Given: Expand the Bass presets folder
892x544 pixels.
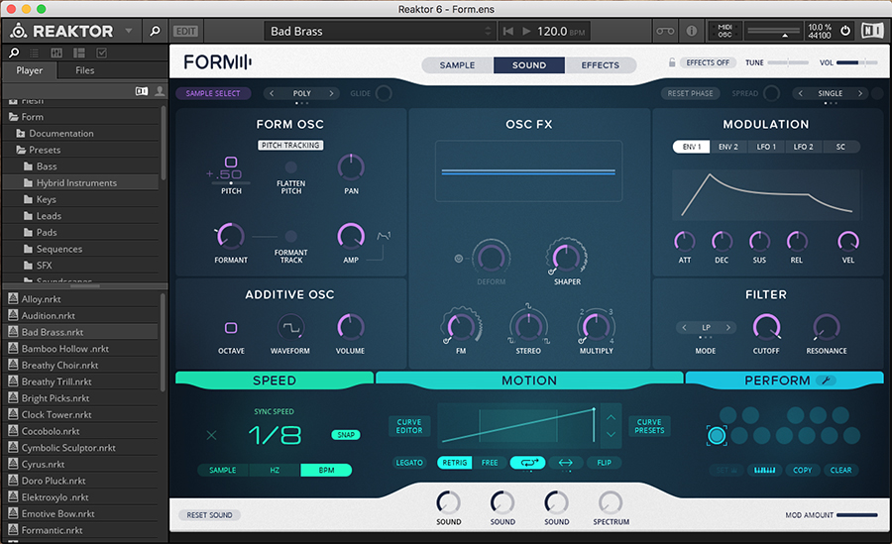Looking at the screenshot, I should click(47, 166).
